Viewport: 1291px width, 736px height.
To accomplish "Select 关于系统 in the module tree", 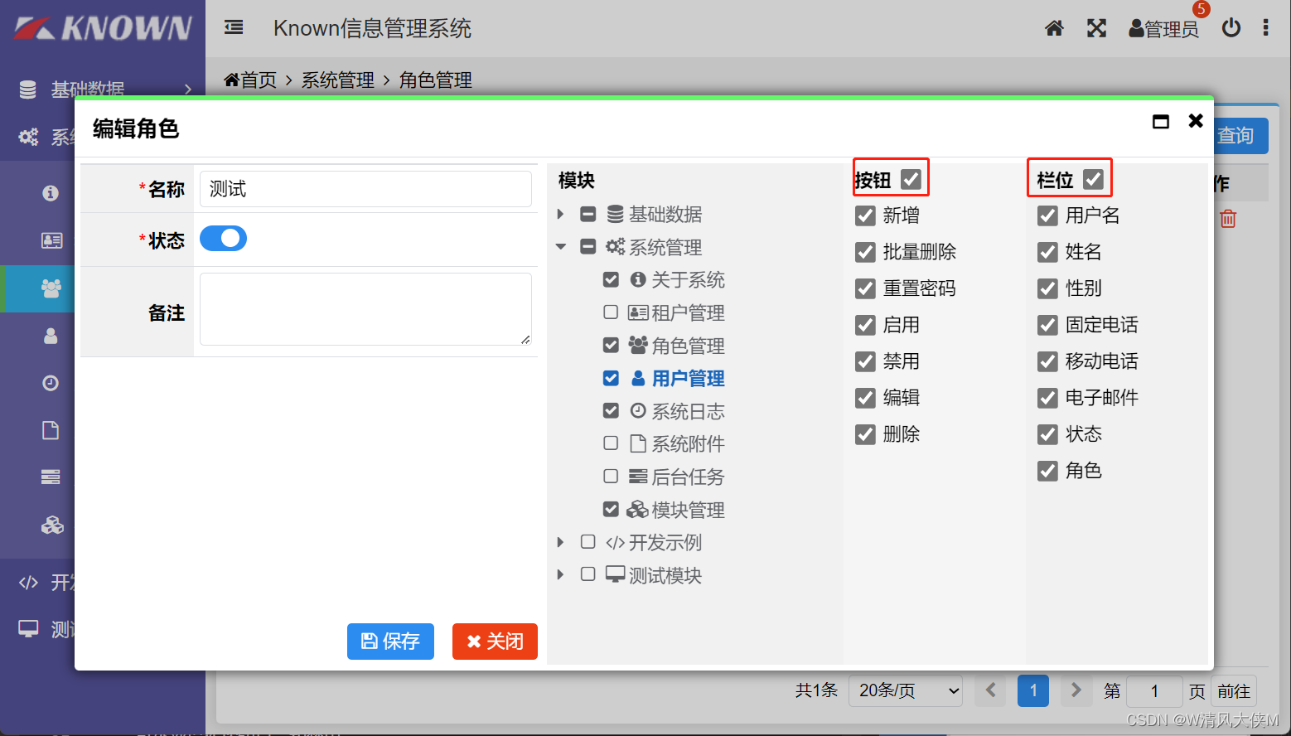I will pyautogui.click(x=688, y=280).
